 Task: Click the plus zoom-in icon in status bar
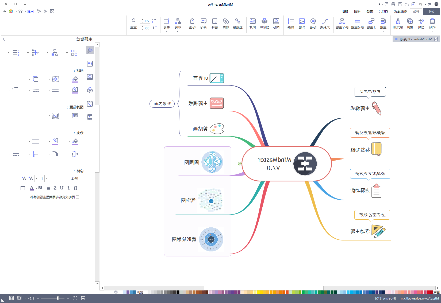pos(38,298)
